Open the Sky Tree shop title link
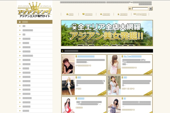The width and height of the screenshot is (170, 113). pyautogui.click(x=132, y=56)
